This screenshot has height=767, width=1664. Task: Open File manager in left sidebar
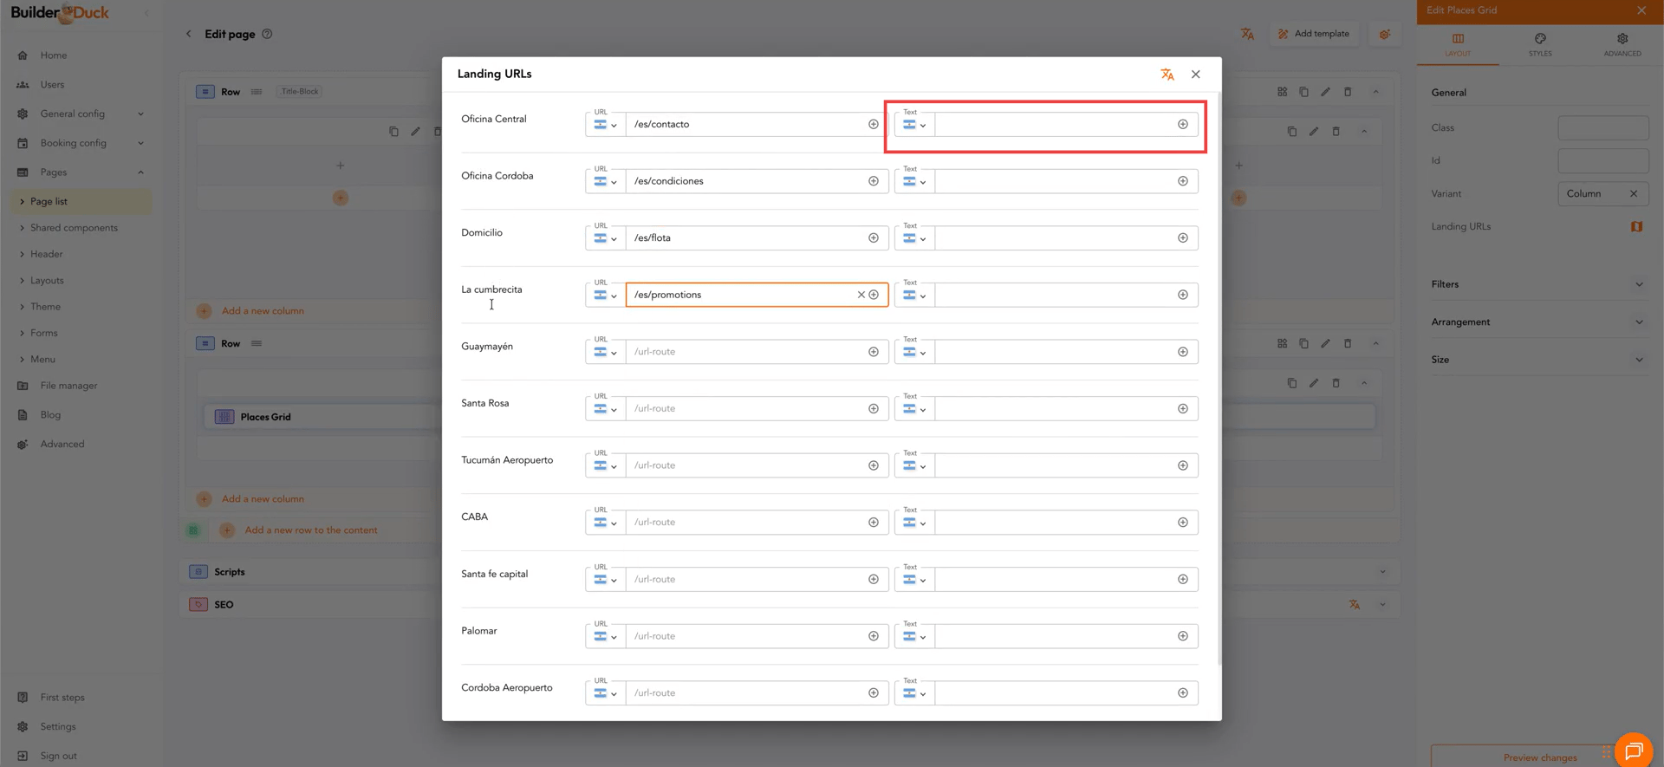pyautogui.click(x=68, y=386)
